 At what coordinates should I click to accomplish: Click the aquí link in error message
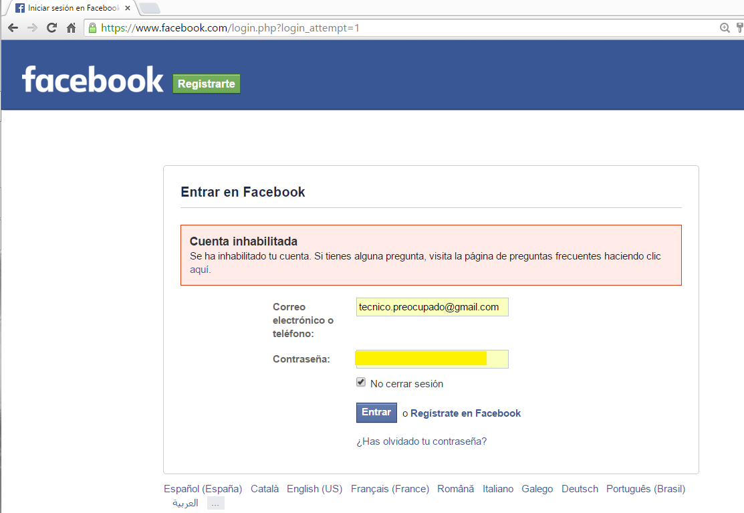pos(199,270)
